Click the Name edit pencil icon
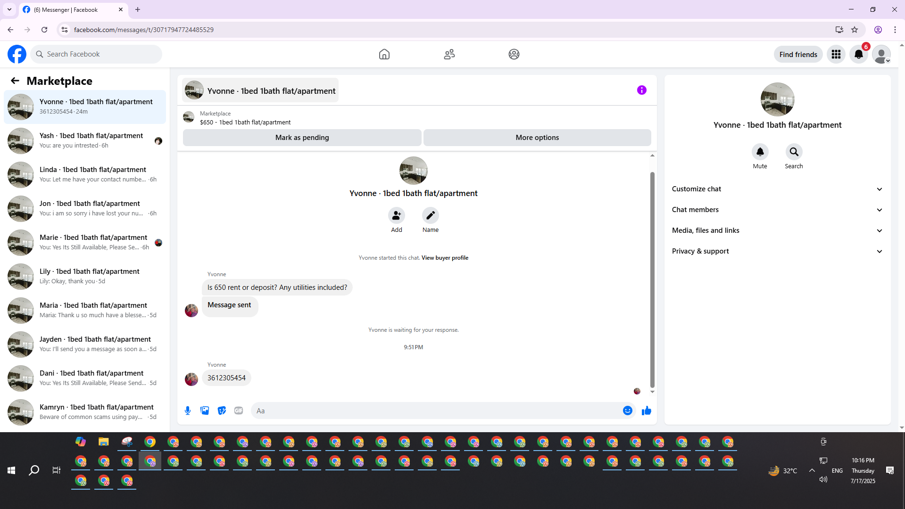This screenshot has width=905, height=509. 431,215
